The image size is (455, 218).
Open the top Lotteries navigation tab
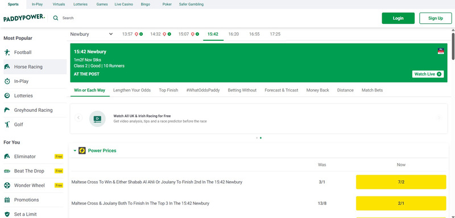pyautogui.click(x=80, y=5)
